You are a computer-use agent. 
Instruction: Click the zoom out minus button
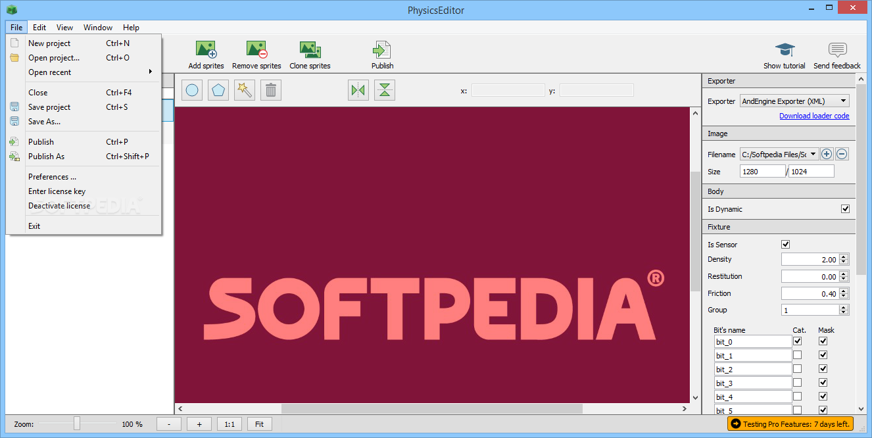pyautogui.click(x=169, y=424)
